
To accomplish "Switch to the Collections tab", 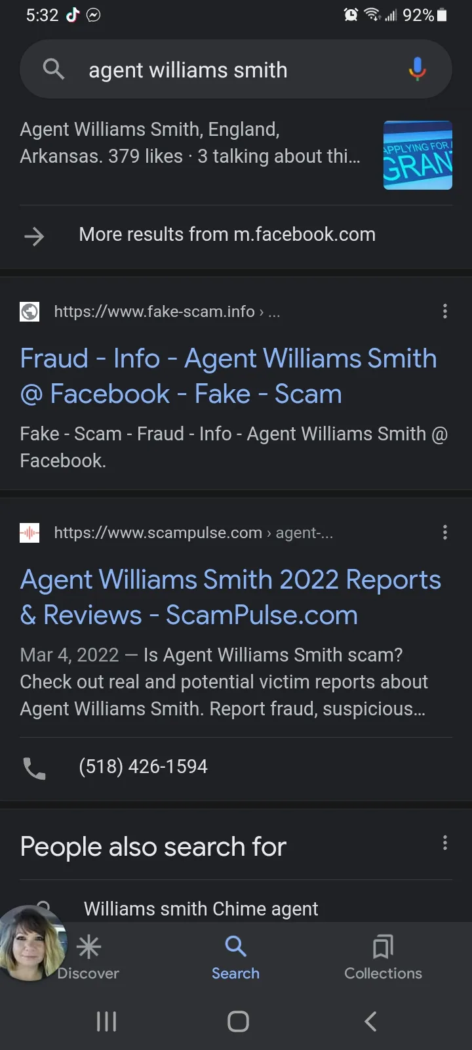I will tap(383, 958).
